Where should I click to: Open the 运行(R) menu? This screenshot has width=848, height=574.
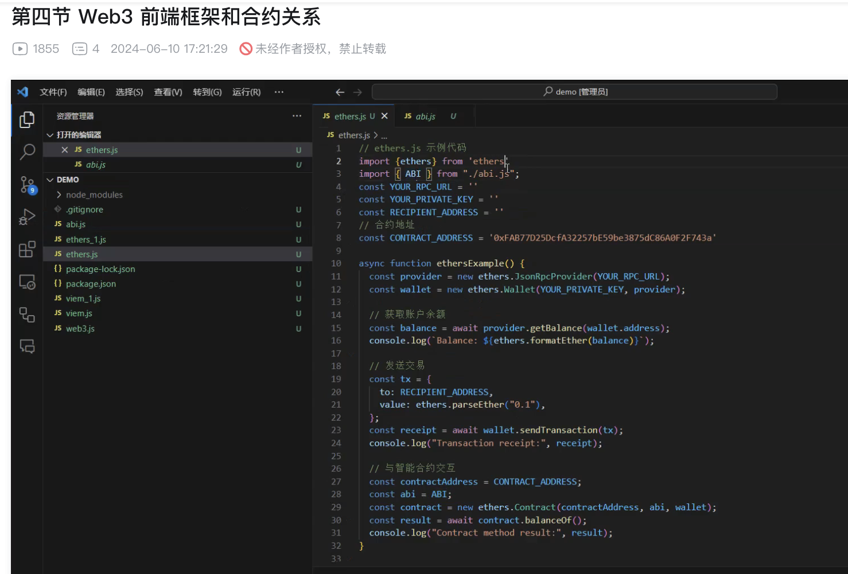coord(246,92)
